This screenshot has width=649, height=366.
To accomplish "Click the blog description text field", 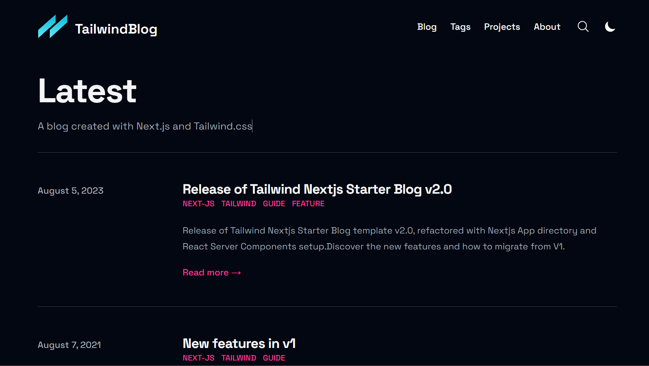I will [145, 126].
